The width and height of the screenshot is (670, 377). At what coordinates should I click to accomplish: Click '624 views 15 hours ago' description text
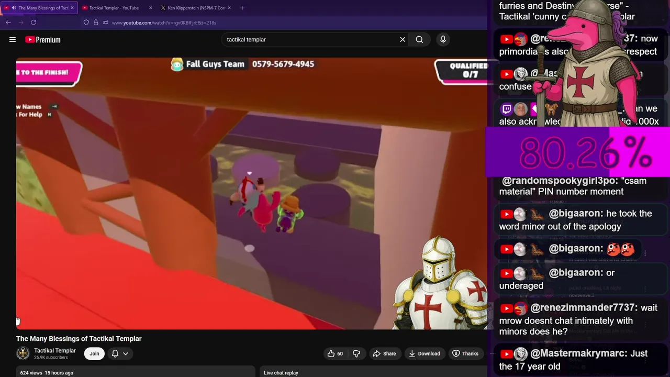click(47, 373)
